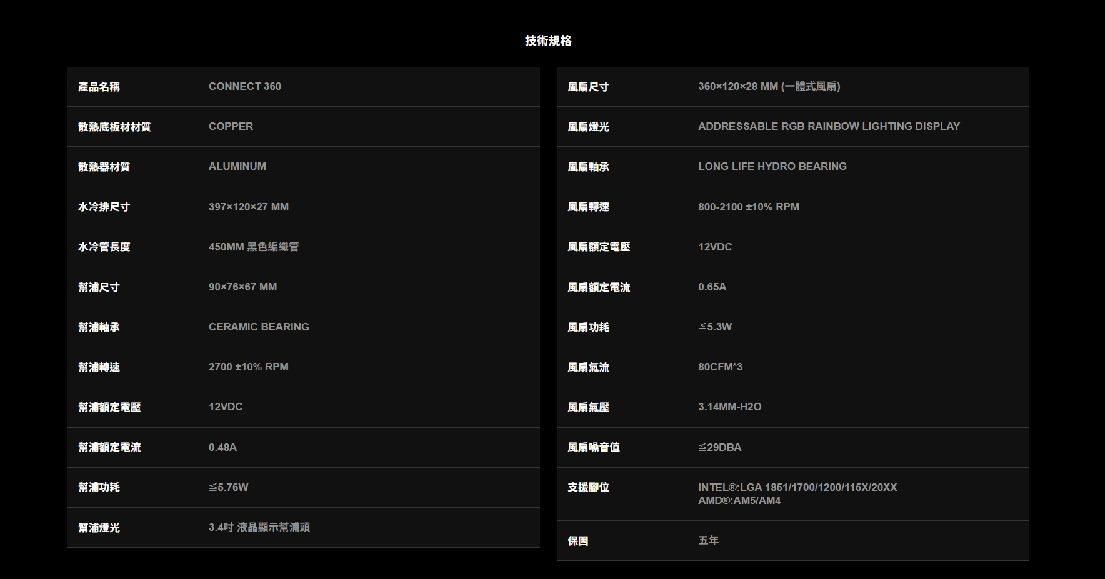Click the 3.14MM-H2O fan pressure value
This screenshot has width=1105, height=579.
pos(729,407)
